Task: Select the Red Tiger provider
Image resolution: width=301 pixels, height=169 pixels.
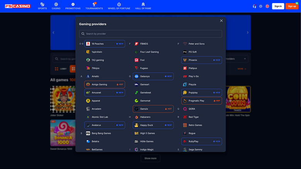Action: point(201,117)
